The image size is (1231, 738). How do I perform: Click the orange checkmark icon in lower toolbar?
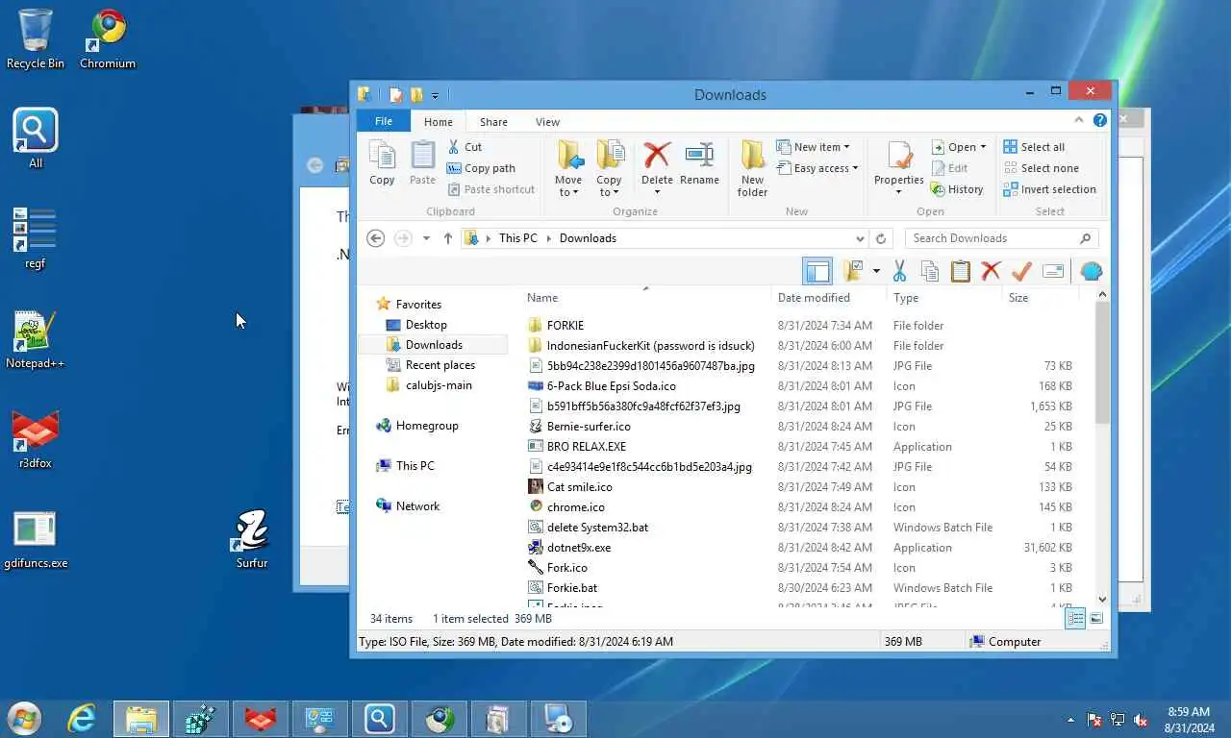tap(1021, 271)
